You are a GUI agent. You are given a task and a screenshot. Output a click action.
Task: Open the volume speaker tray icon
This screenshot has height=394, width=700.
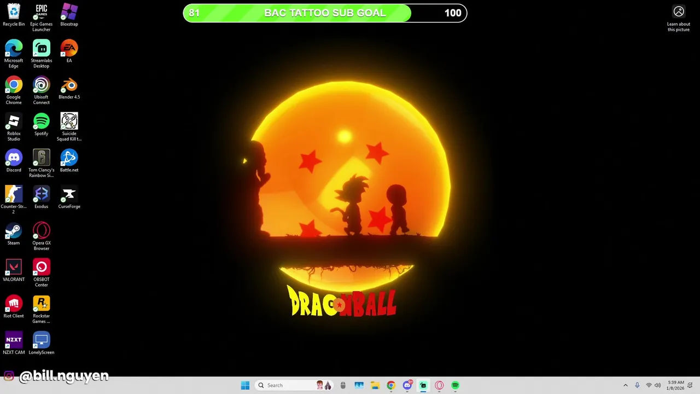[x=657, y=385]
